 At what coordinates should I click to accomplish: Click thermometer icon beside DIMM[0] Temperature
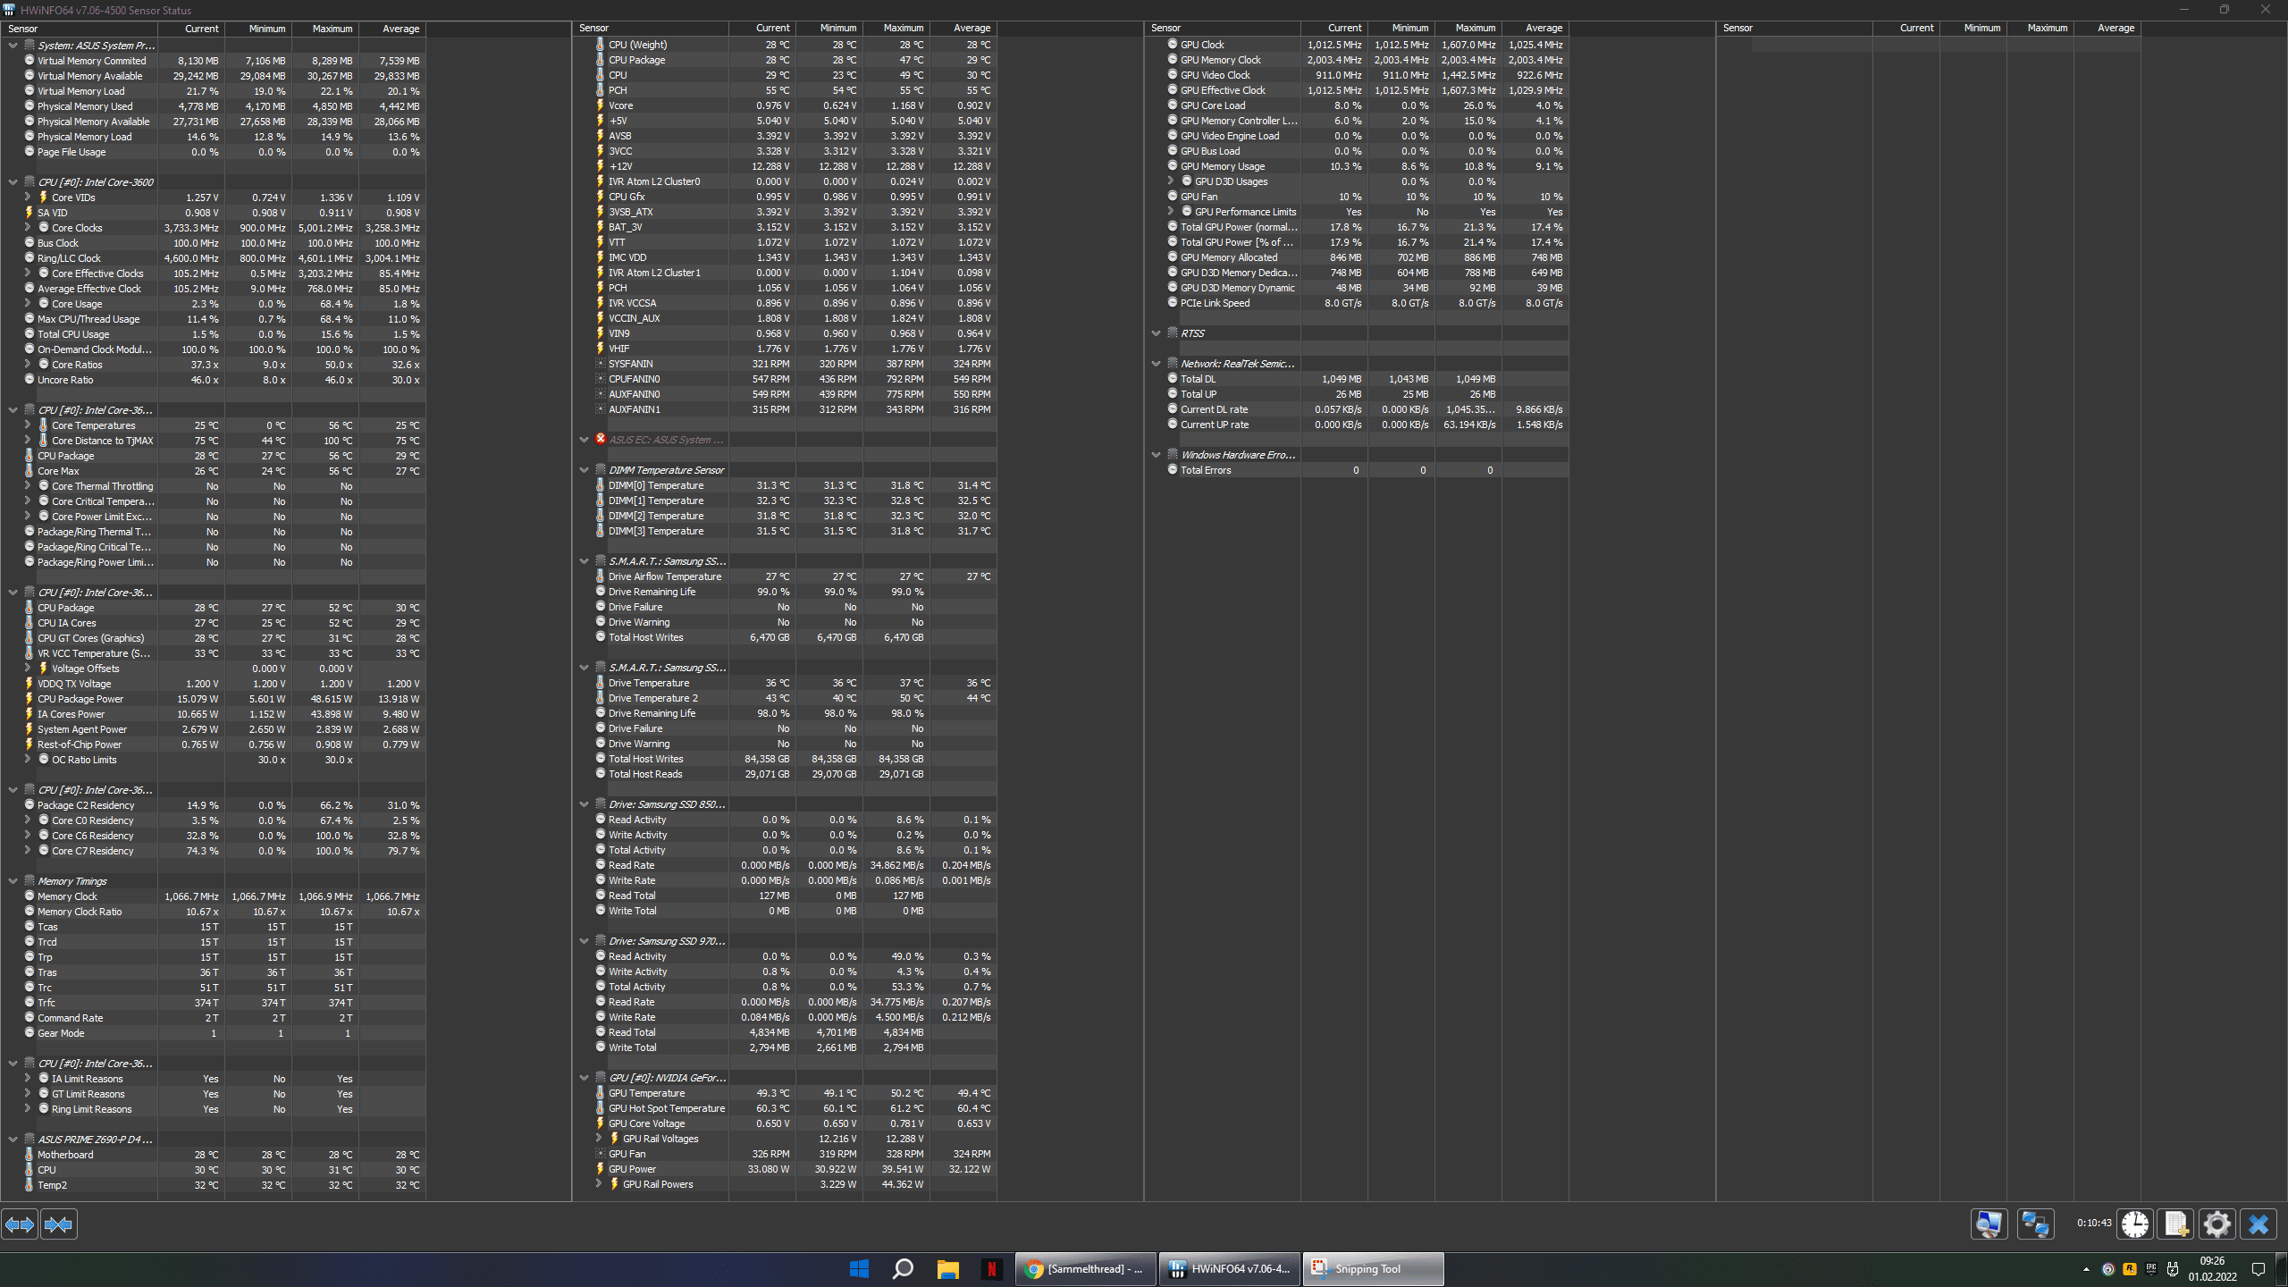coord(601,485)
